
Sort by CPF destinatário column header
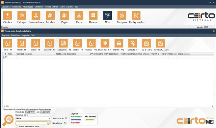click(x=97, y=54)
